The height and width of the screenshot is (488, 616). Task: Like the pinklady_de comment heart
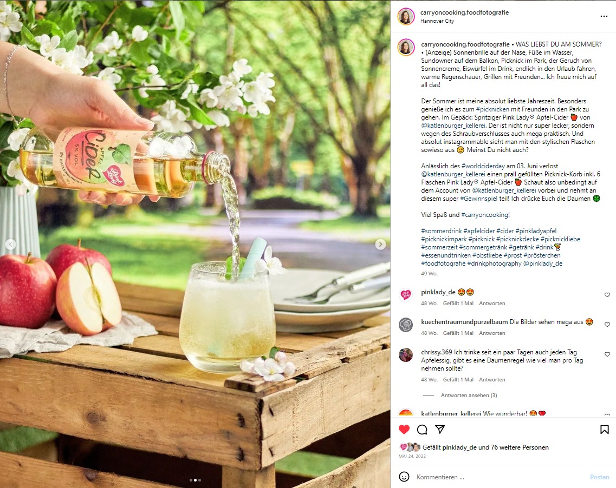point(607,295)
